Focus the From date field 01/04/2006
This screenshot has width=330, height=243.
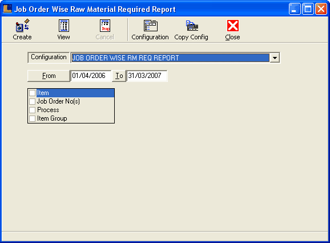91,76
